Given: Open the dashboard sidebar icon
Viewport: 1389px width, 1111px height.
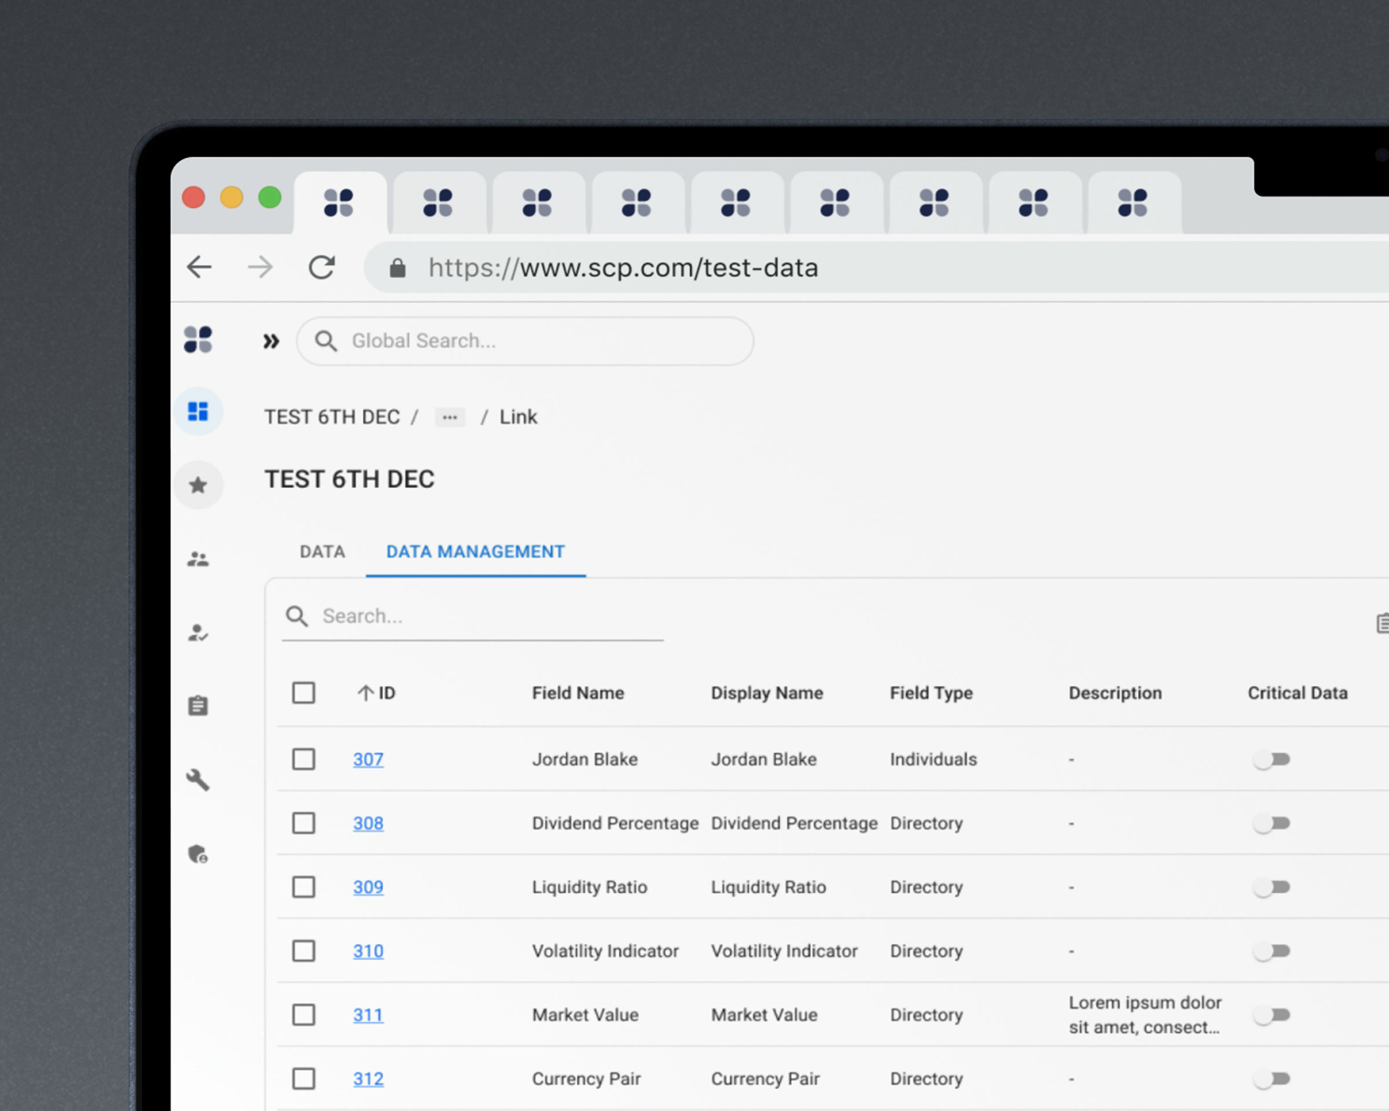Looking at the screenshot, I should point(198,411).
